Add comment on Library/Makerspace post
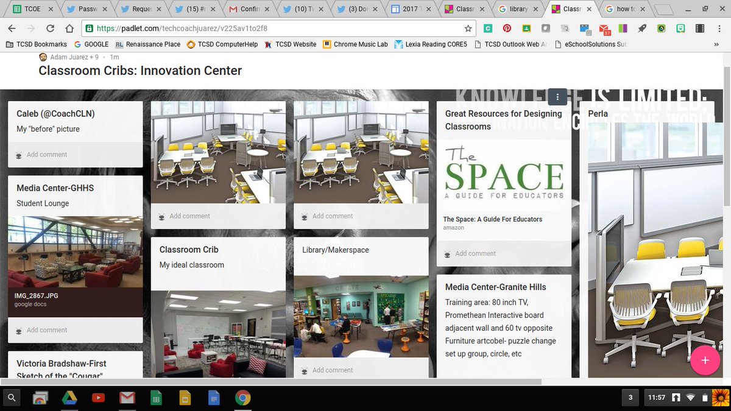Screen dimensions: 731x411 click(x=333, y=370)
